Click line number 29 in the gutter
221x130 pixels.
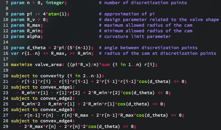(x=6, y=126)
